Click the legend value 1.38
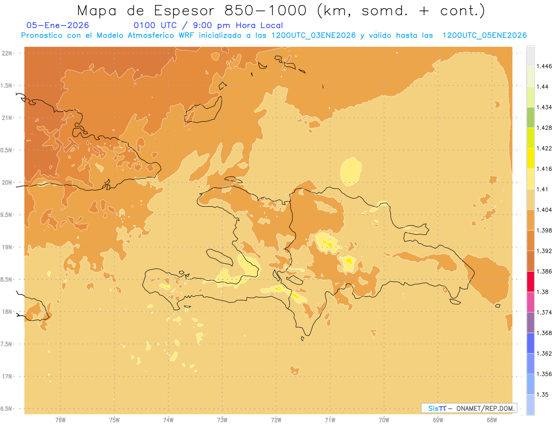 (x=542, y=292)
